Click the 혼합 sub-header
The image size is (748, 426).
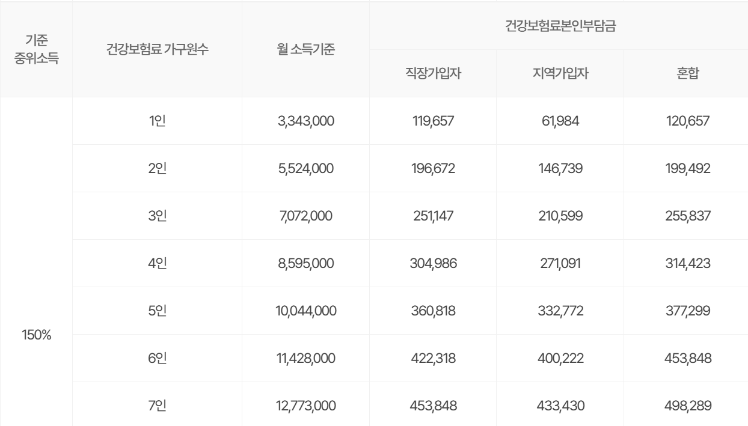pos(687,74)
